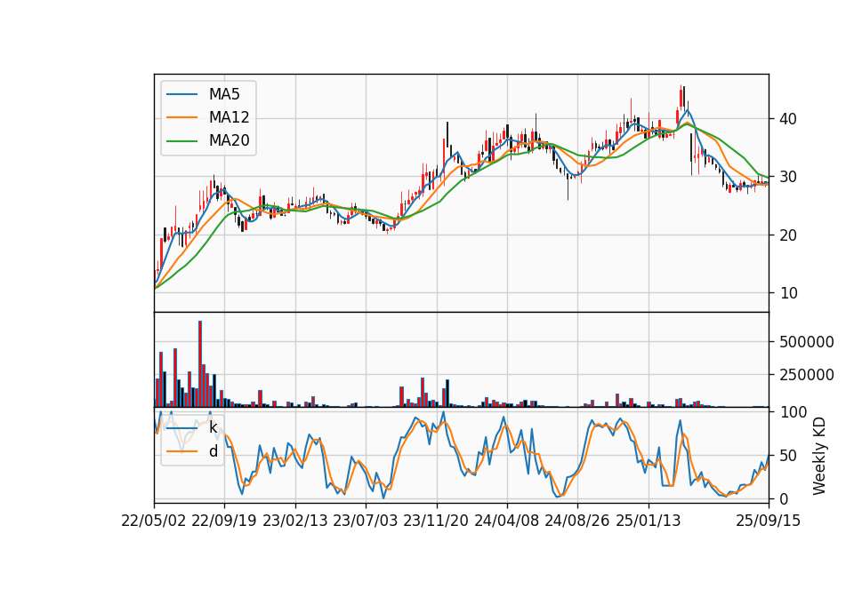Click the price axis value 10
Image resolution: width=854 pixels, height=613 pixels.
789,293
